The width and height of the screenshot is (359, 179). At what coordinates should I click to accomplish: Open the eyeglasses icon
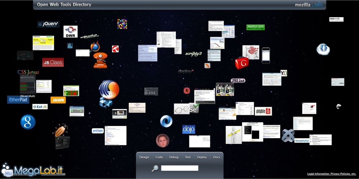[182, 109]
